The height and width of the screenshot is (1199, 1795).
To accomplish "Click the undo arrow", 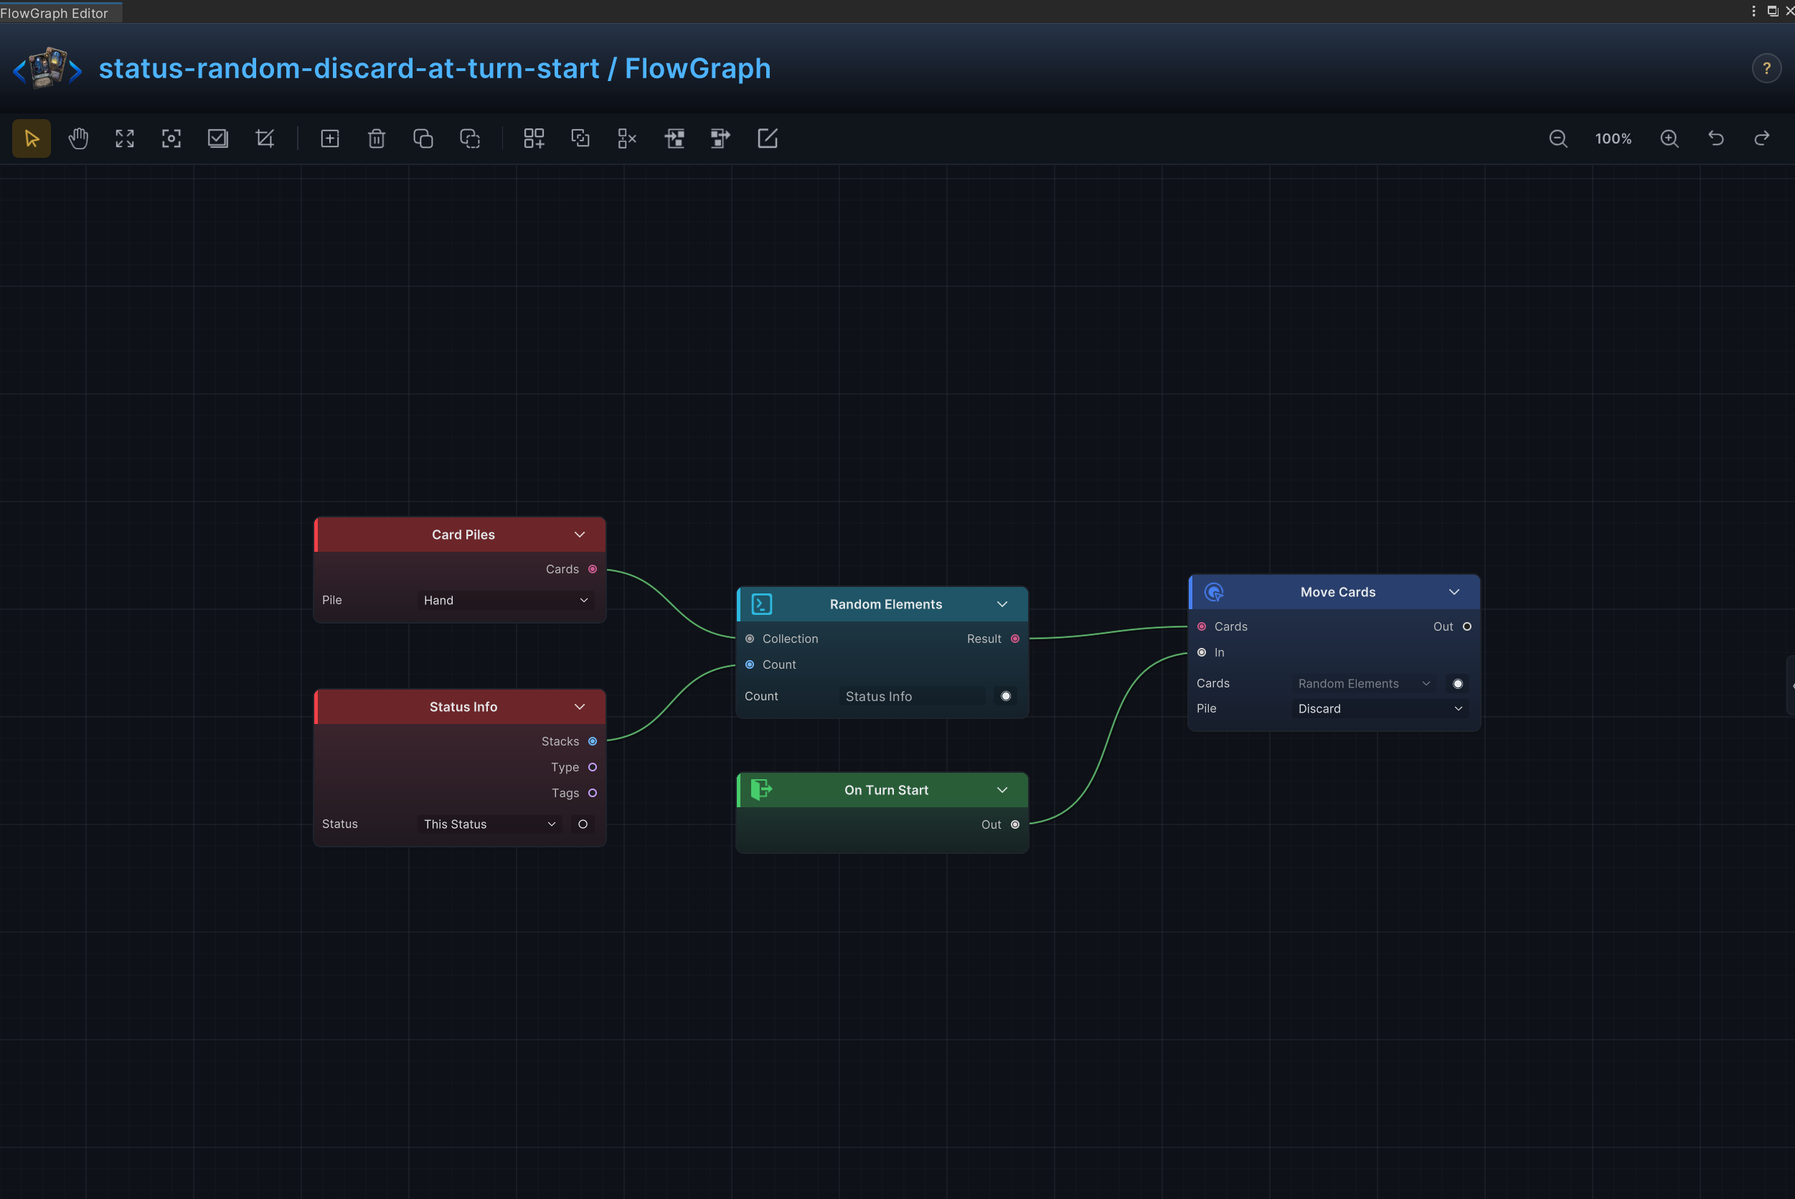I will 1716,138.
